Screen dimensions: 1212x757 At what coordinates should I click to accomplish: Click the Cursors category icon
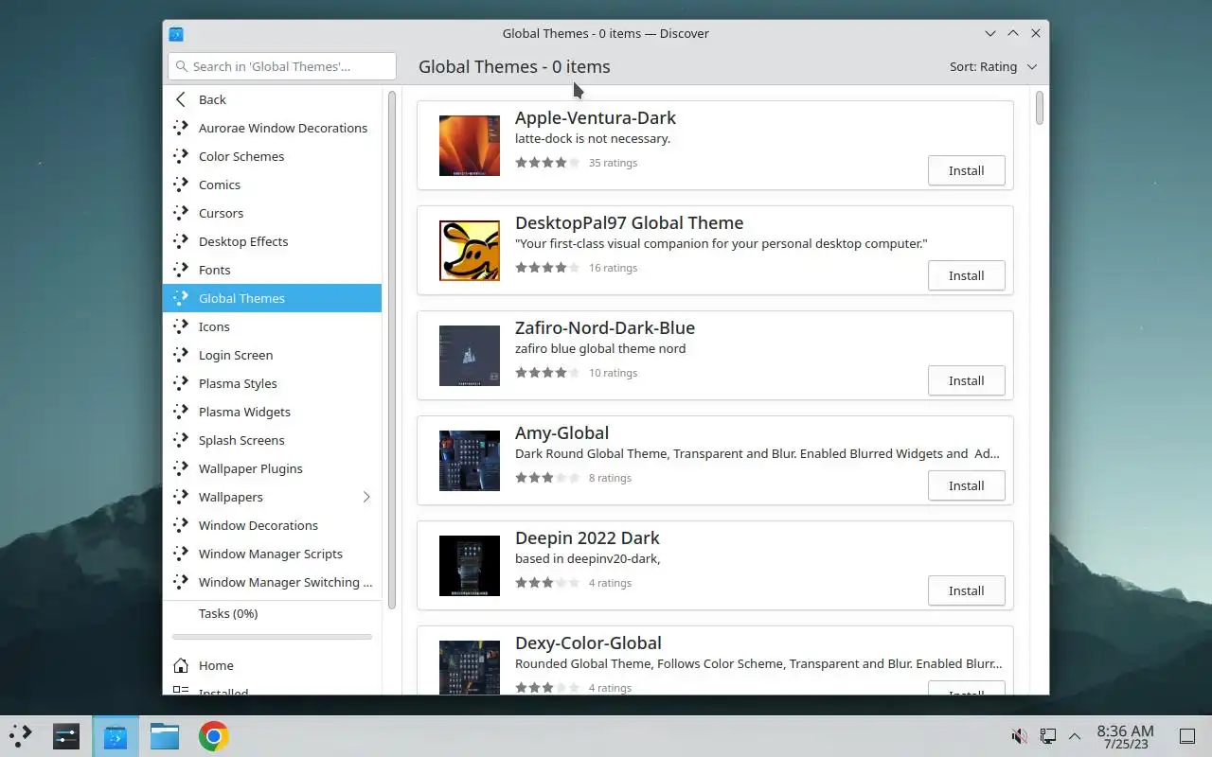point(181,213)
